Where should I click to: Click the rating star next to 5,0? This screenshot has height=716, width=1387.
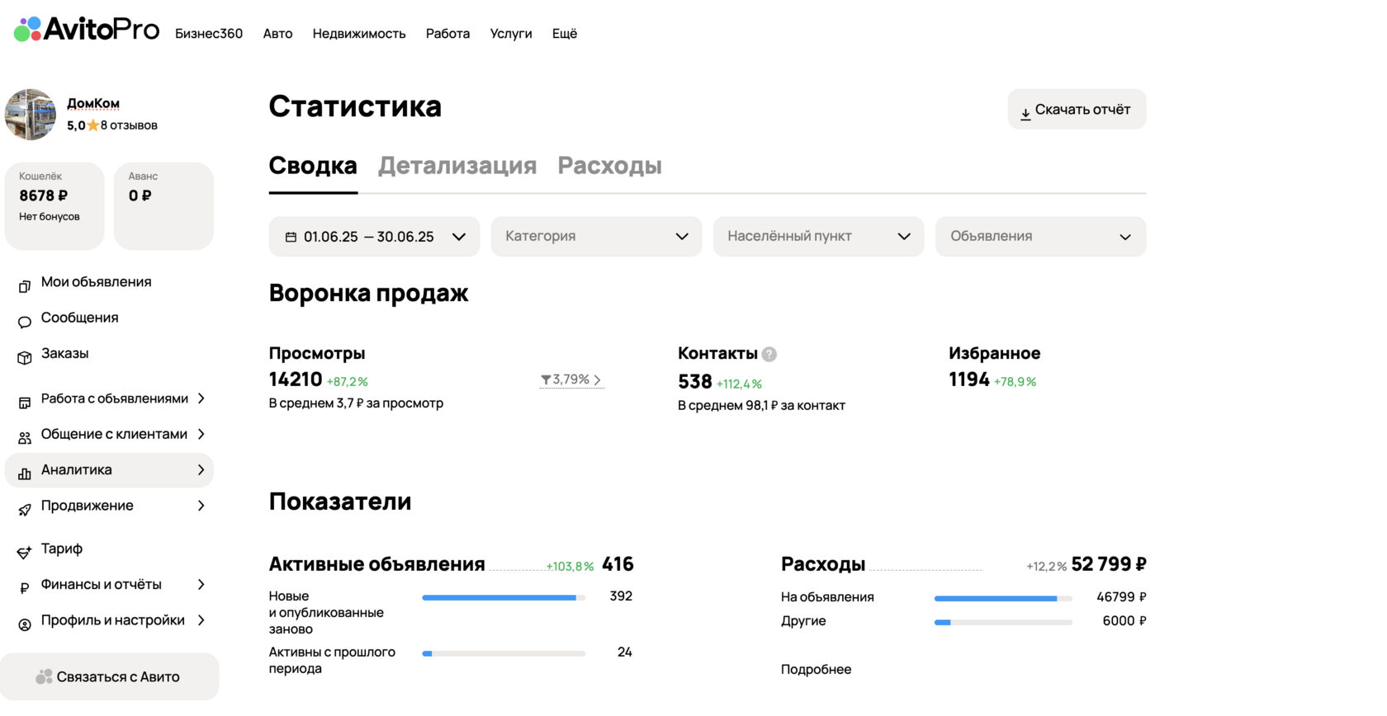pos(93,125)
